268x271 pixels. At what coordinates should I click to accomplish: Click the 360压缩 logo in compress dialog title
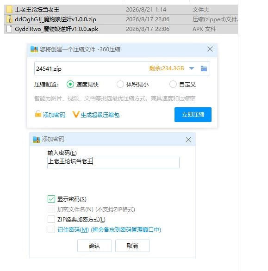coord(34,49)
